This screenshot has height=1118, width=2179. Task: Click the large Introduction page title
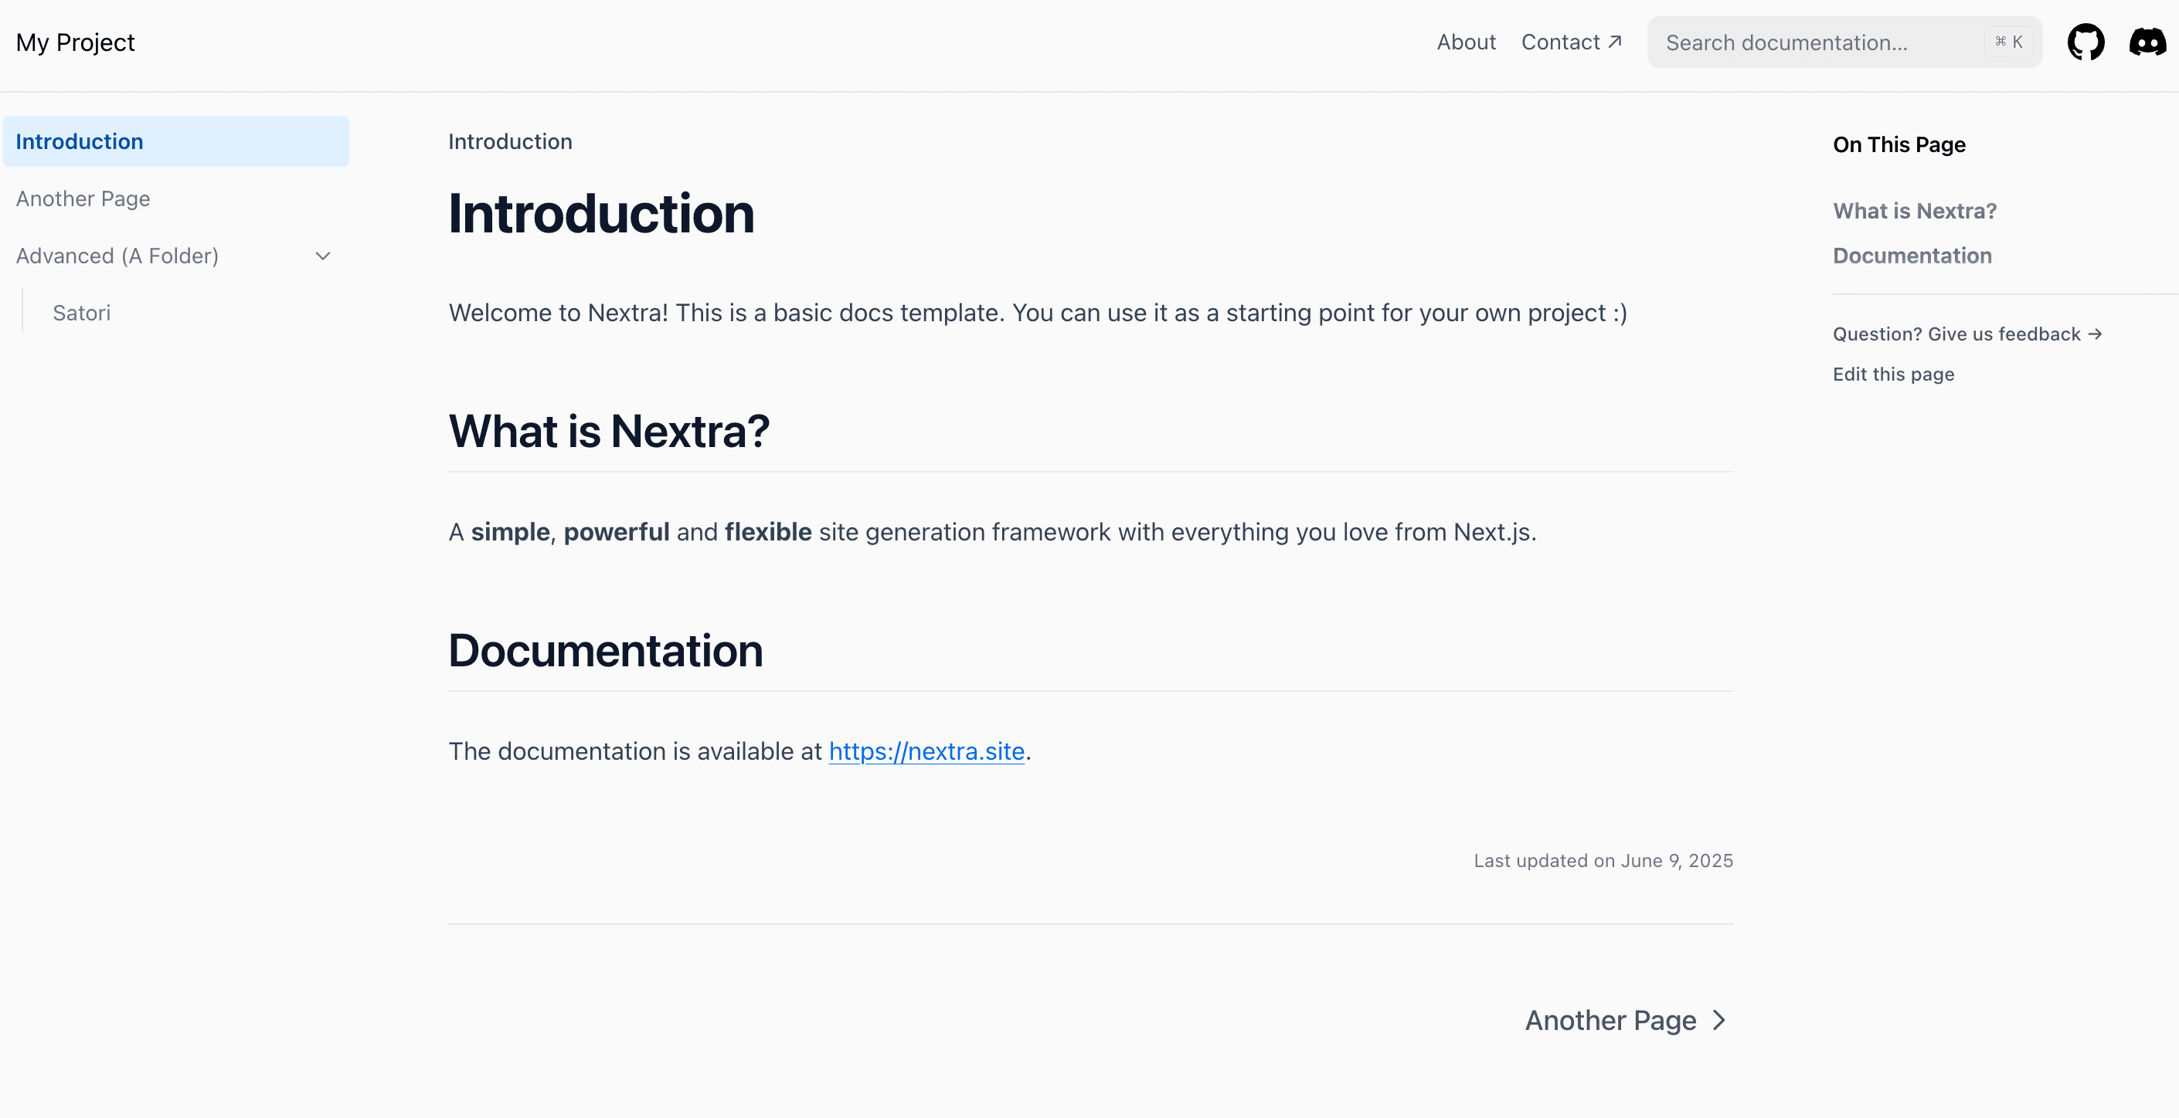pyautogui.click(x=601, y=213)
